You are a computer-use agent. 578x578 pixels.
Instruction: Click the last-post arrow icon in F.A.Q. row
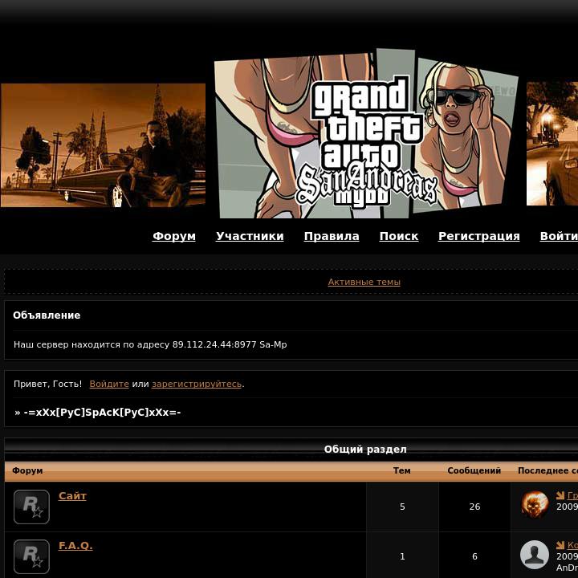click(x=560, y=545)
